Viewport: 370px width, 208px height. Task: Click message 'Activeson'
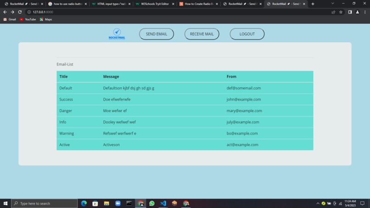111,145
